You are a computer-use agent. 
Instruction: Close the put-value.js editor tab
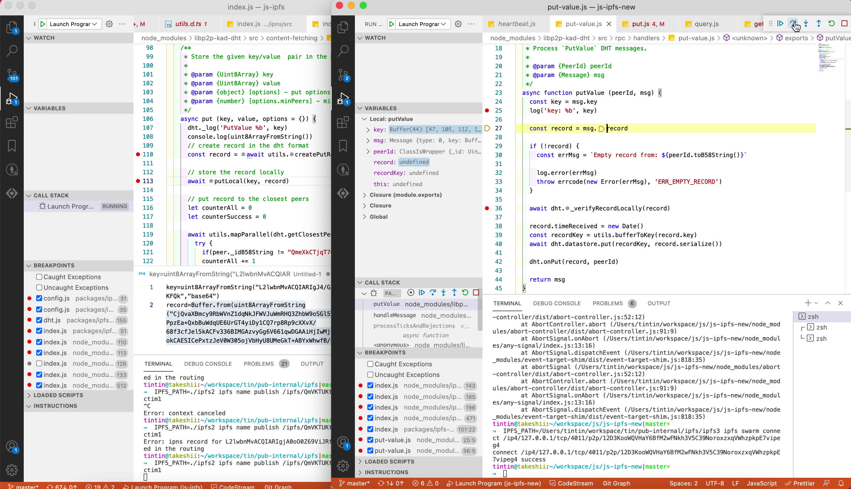[609, 24]
